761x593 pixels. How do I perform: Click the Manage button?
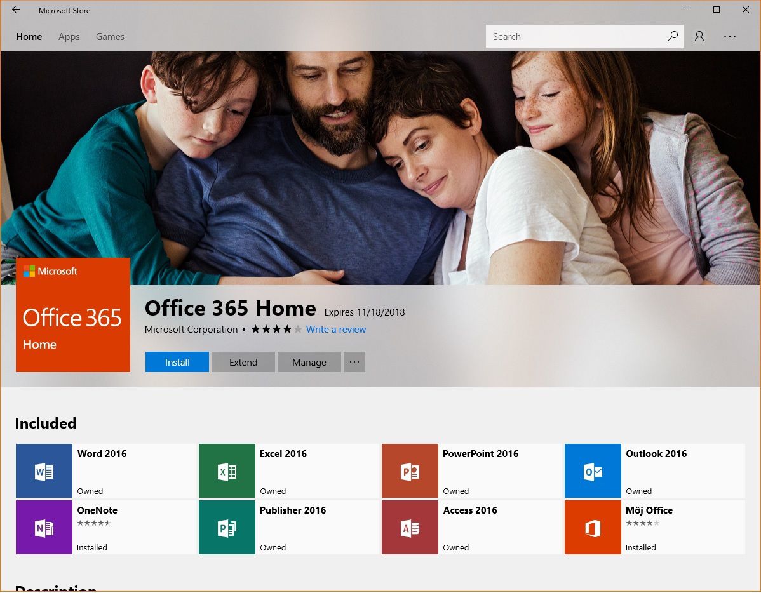click(309, 362)
